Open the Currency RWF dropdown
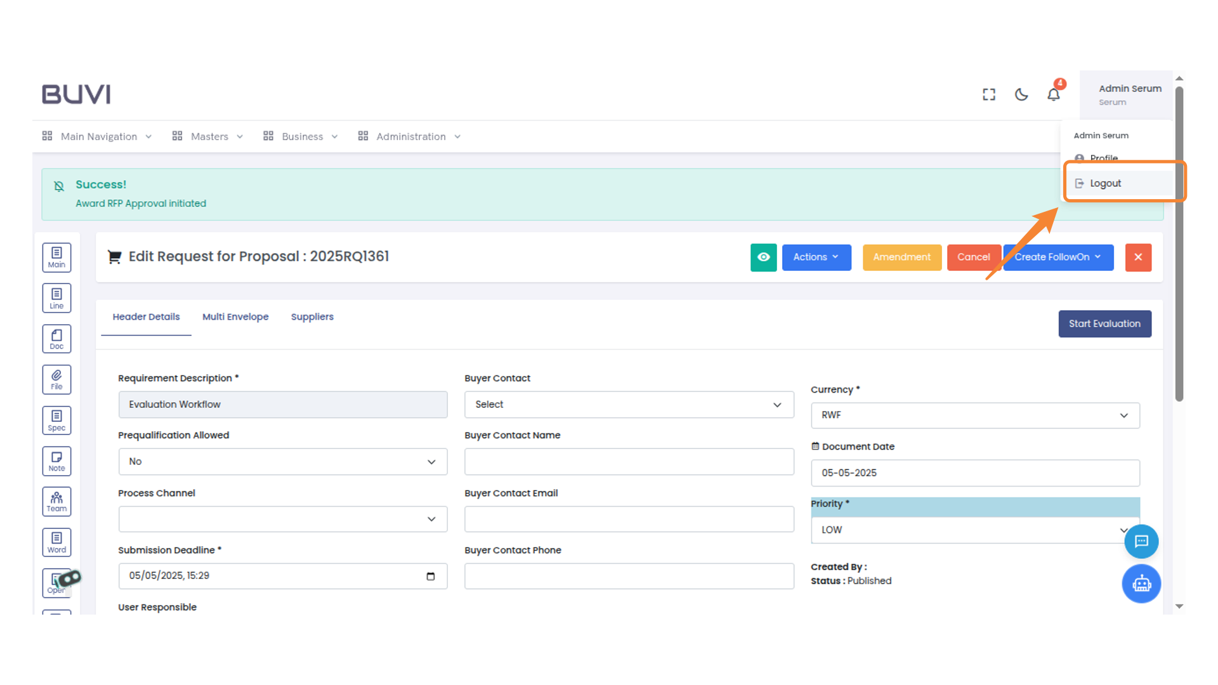1218x685 pixels. (974, 415)
